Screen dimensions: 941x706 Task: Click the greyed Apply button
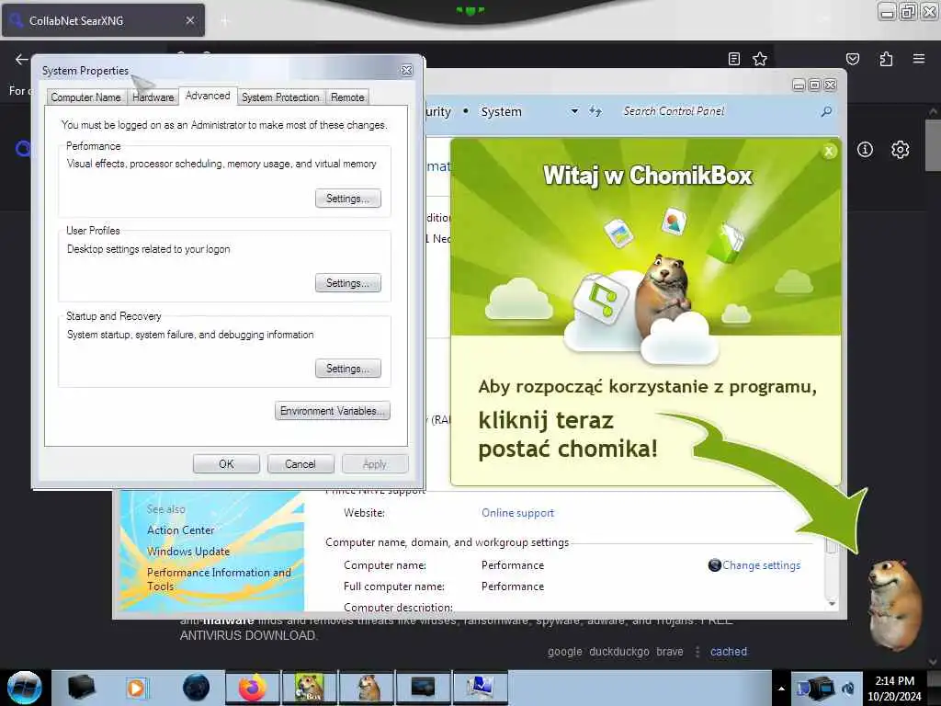coord(375,464)
